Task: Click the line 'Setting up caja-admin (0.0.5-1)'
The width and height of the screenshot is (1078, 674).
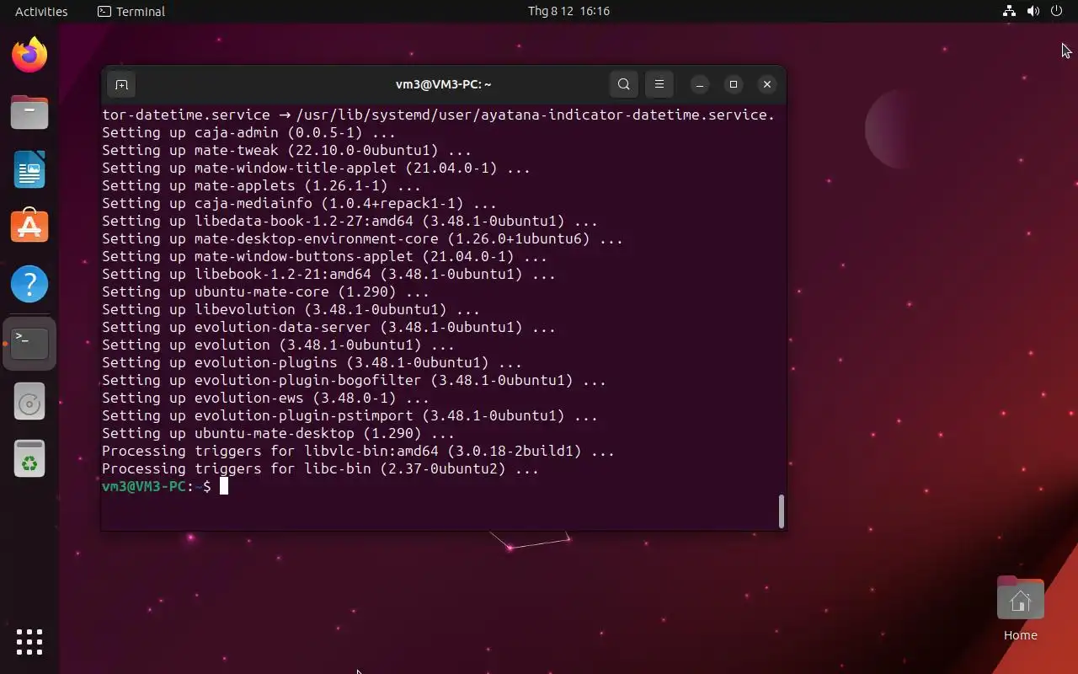Action: click(x=248, y=132)
